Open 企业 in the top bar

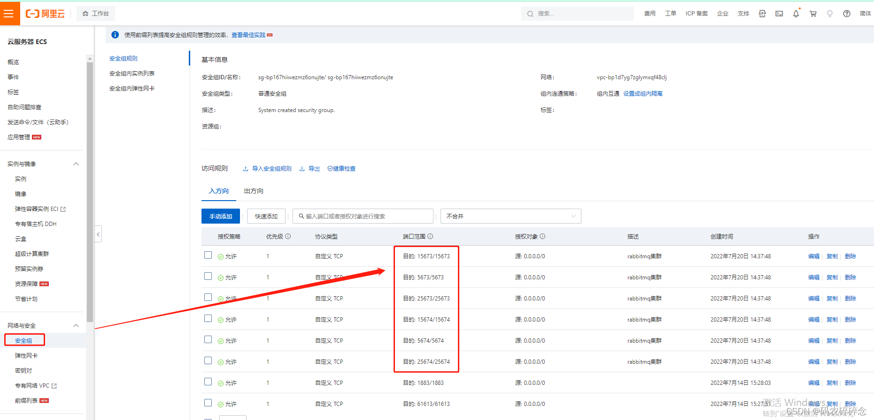pyautogui.click(x=723, y=14)
